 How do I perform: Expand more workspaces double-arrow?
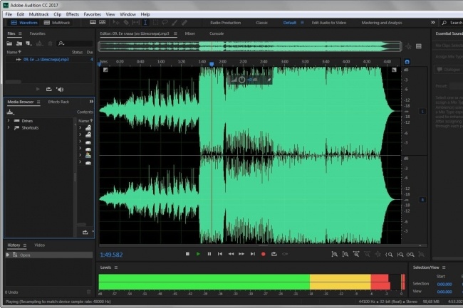433,23
